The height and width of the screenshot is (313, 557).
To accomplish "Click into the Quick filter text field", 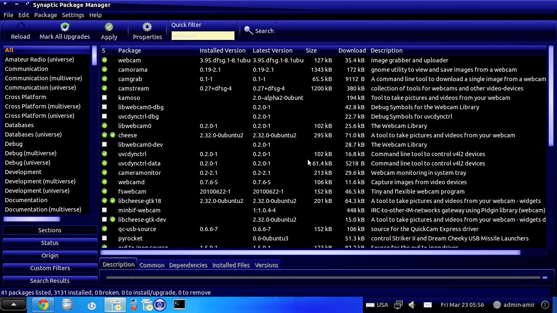I will pyautogui.click(x=203, y=36).
